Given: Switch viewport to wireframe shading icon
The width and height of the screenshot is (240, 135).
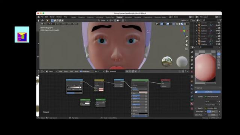Looking at the screenshot, I should 177,24.
